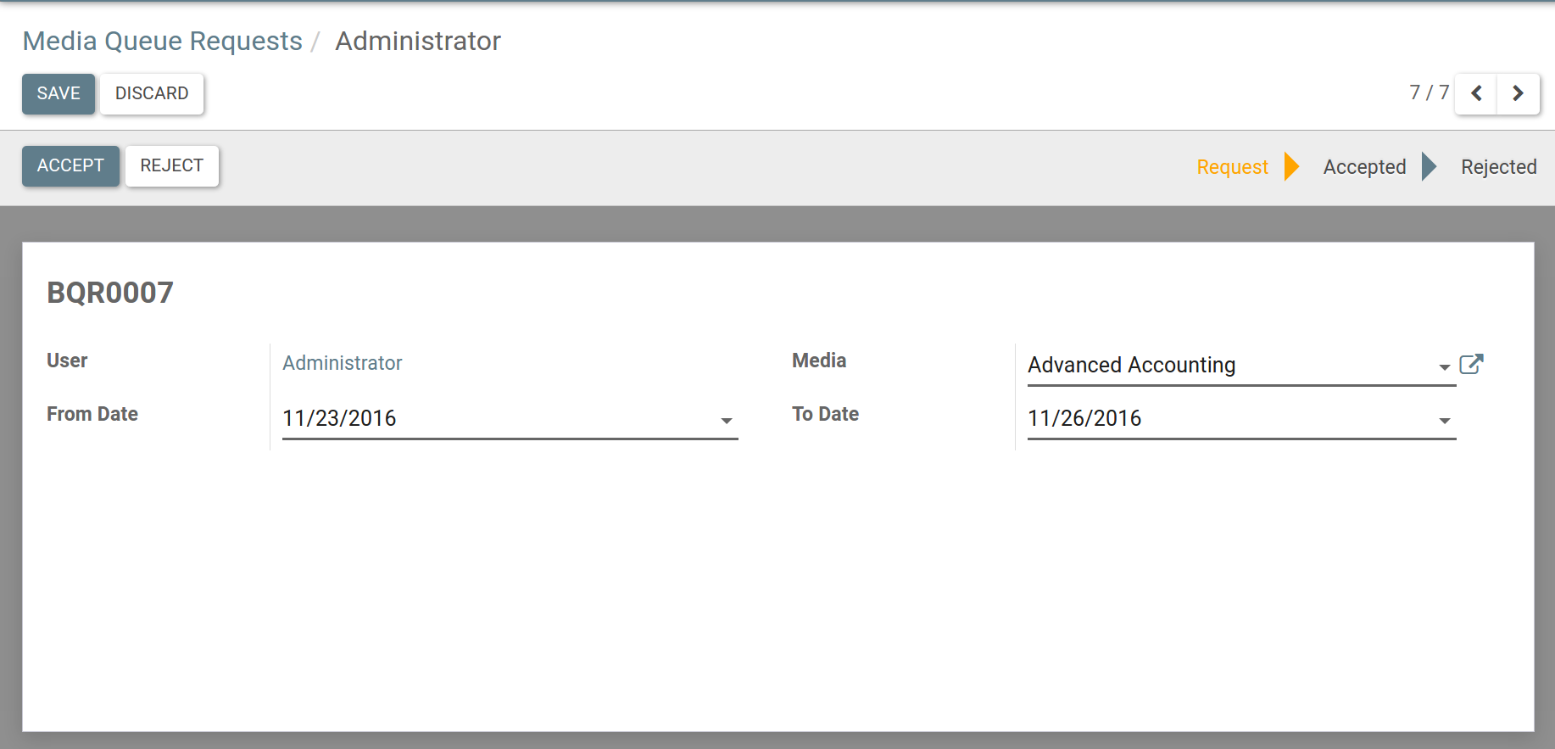Select the Accepted status stage
1555x749 pixels.
click(x=1364, y=167)
